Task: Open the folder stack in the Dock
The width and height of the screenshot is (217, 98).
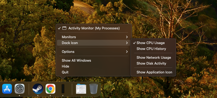Action: 81,89
